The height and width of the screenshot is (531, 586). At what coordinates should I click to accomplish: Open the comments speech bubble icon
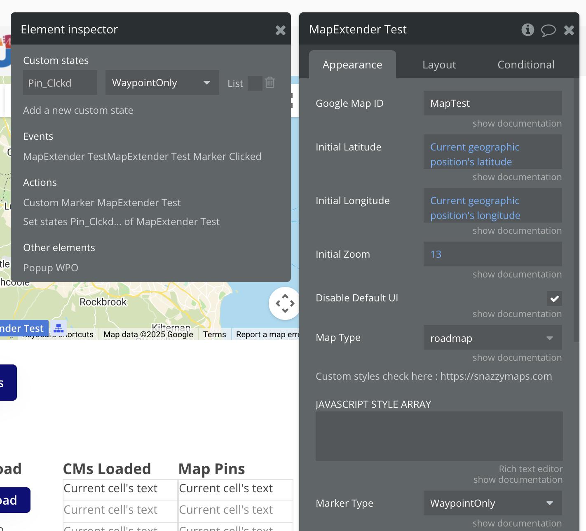click(548, 30)
